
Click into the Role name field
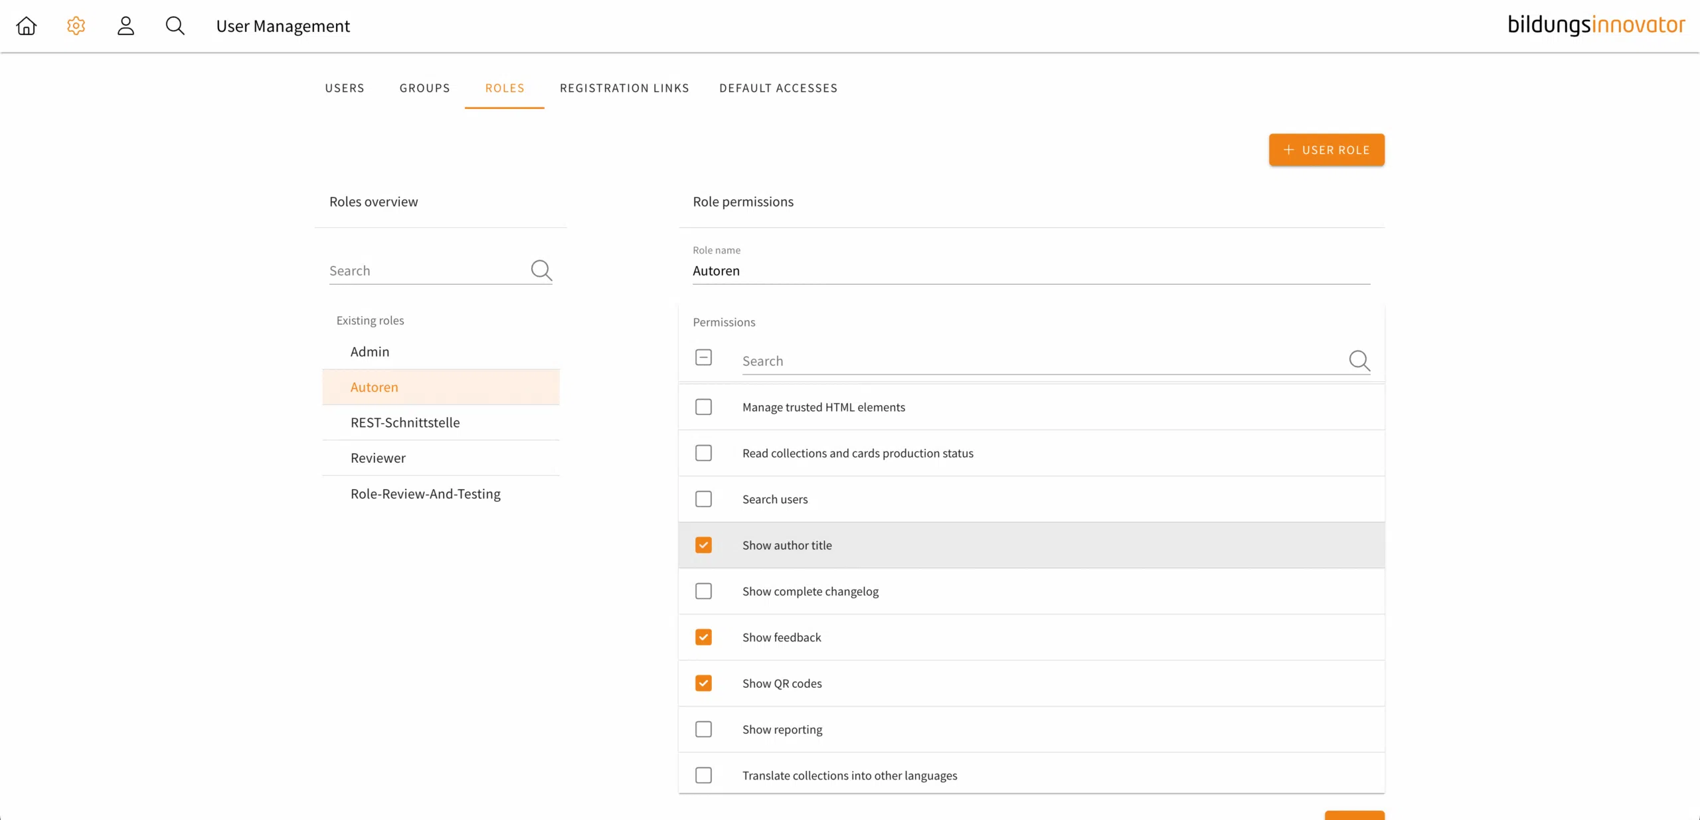pos(1031,271)
